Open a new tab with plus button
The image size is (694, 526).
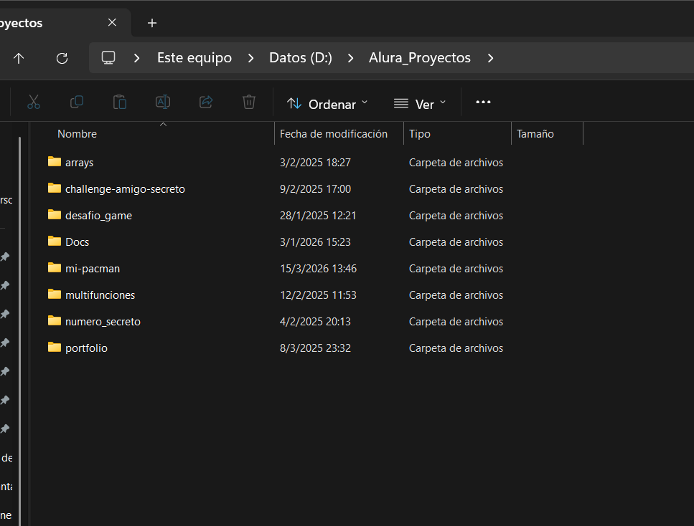coord(152,23)
